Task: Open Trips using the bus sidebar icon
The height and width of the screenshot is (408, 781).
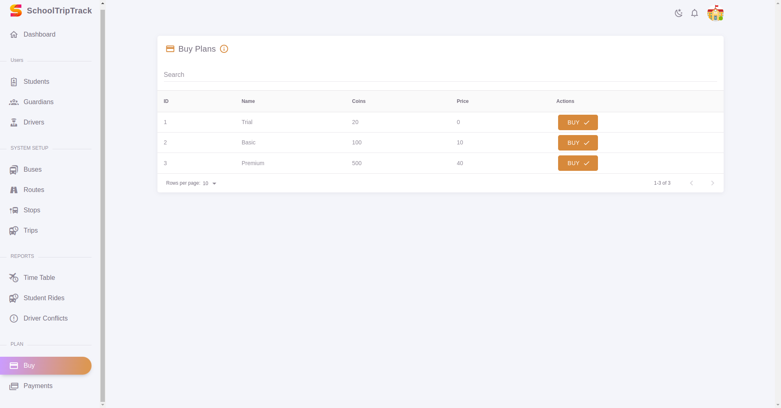Action: tap(14, 230)
